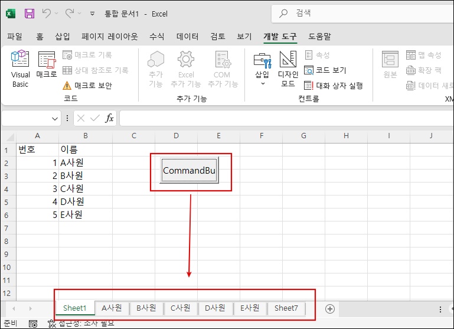This screenshot has height=329, width=454.
Task: Switch to the Sheet7 tab
Action: pyautogui.click(x=286, y=308)
